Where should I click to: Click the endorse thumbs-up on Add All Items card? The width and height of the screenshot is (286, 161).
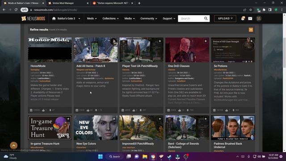pyautogui.click(x=88, y=110)
